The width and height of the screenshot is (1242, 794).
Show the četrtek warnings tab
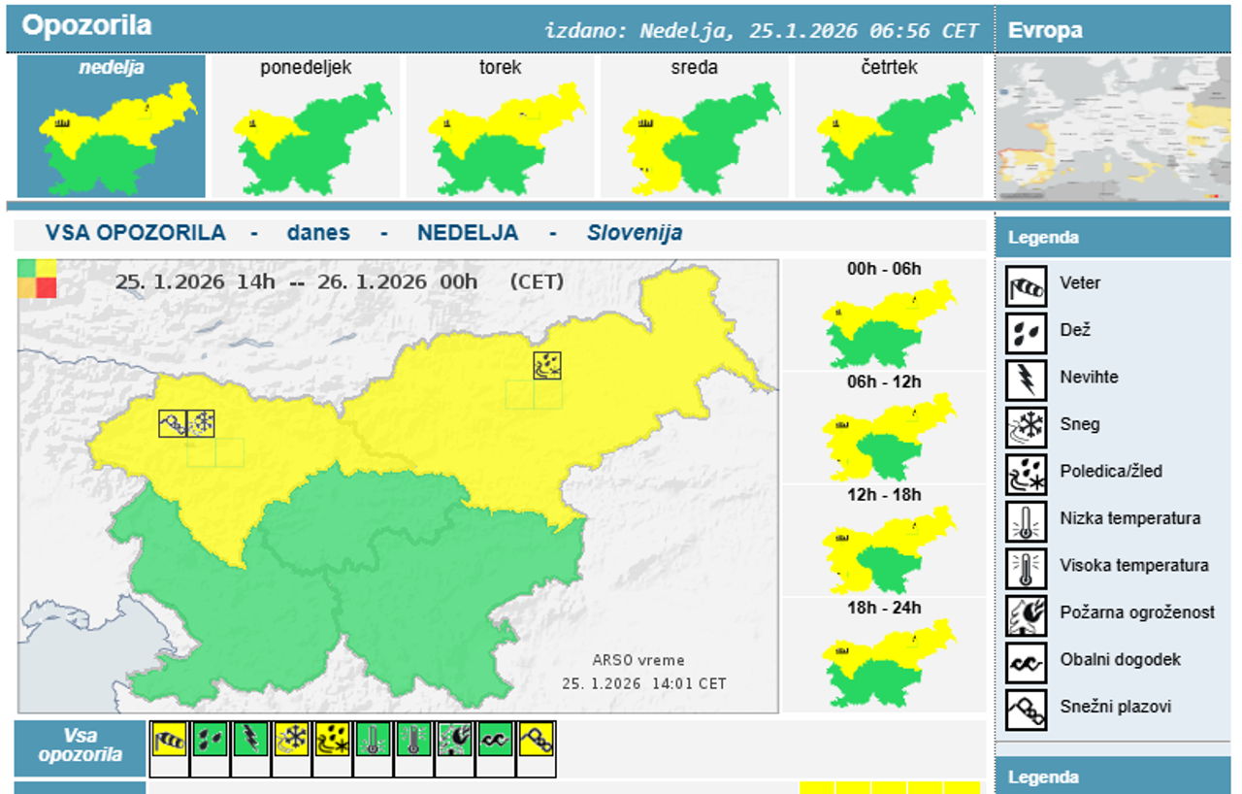(889, 126)
